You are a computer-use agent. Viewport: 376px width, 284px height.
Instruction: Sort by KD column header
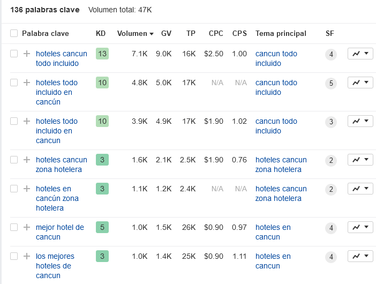(101, 33)
